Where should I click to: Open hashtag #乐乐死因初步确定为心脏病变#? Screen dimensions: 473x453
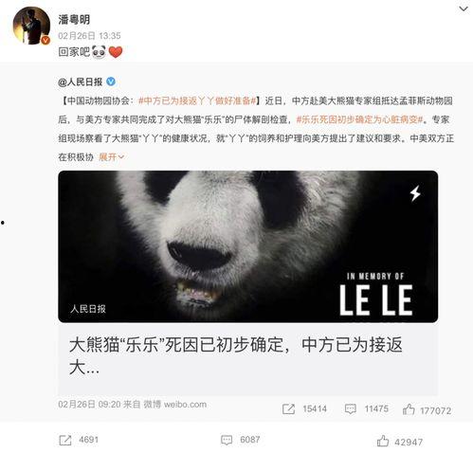(x=359, y=119)
